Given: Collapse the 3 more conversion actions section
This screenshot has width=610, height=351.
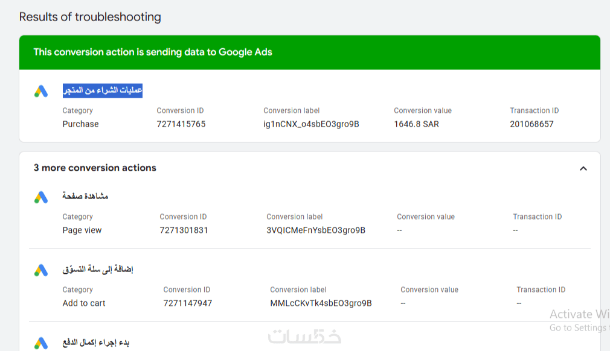Looking at the screenshot, I should tap(583, 168).
